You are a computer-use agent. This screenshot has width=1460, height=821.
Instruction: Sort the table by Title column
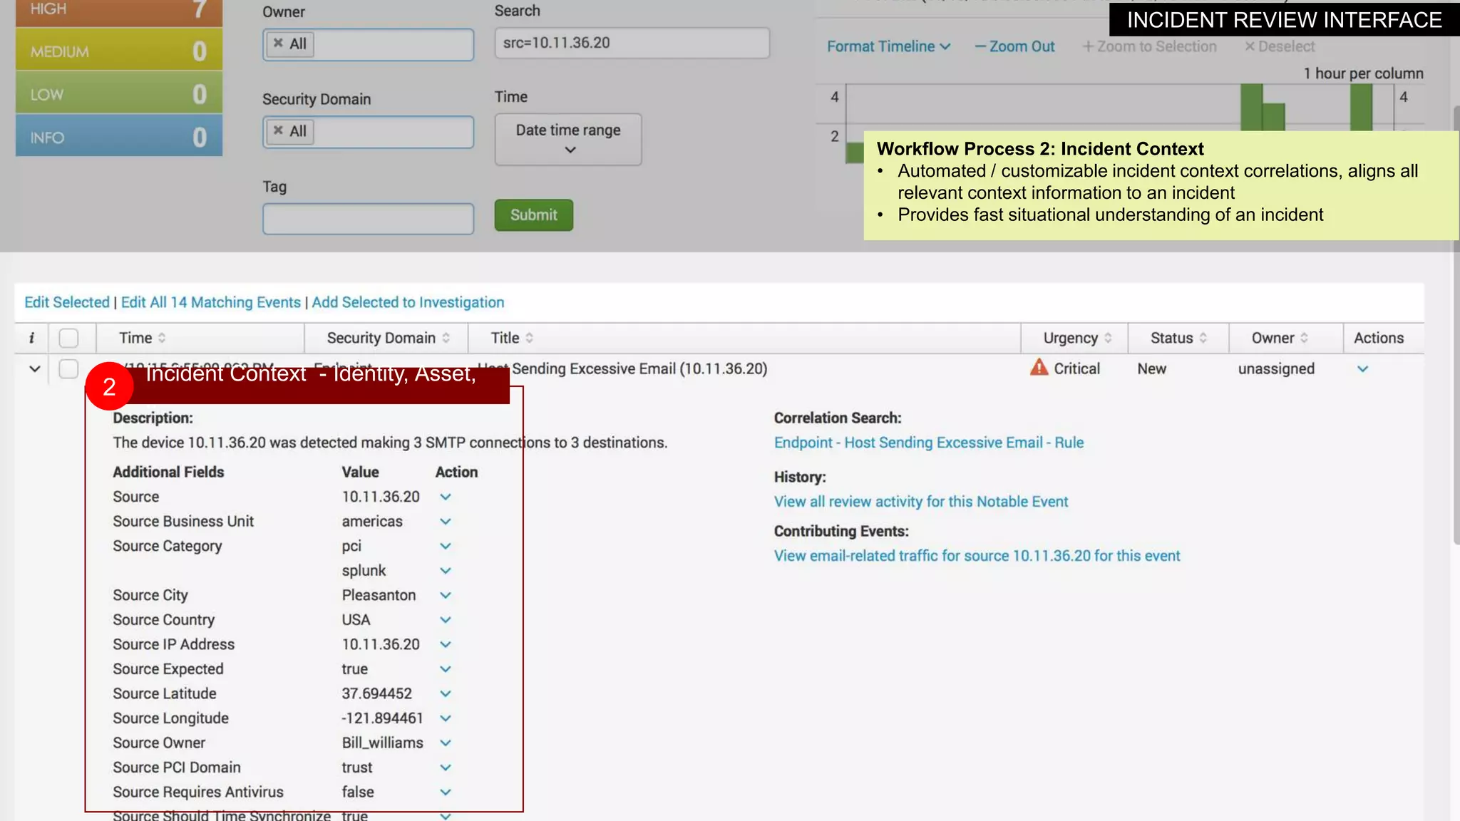(512, 338)
